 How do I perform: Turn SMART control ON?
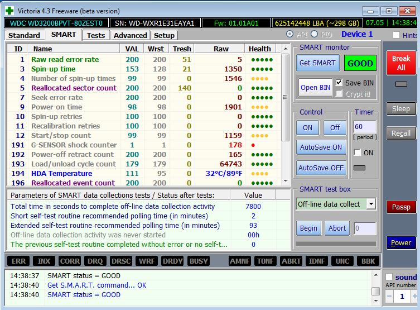pyautogui.click(x=307, y=128)
